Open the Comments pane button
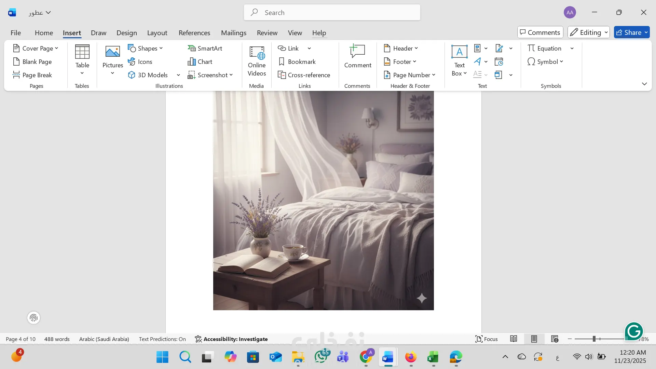 pyautogui.click(x=540, y=32)
